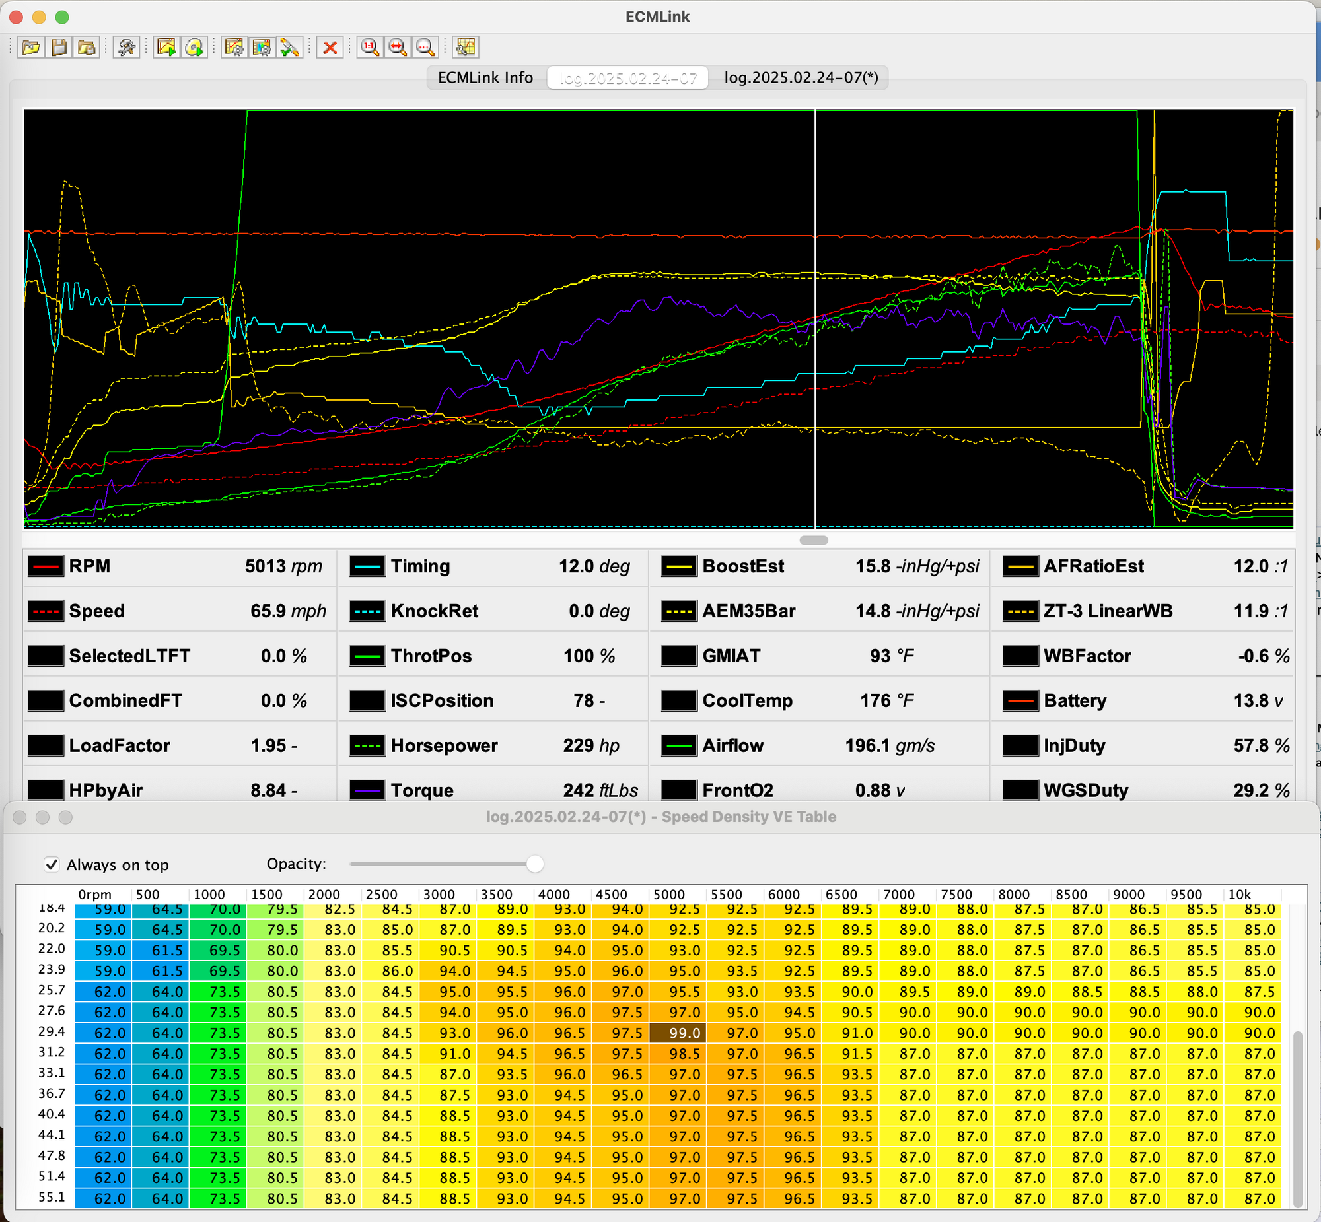
Task: Click the Opacity slider handle
Action: pyautogui.click(x=535, y=864)
